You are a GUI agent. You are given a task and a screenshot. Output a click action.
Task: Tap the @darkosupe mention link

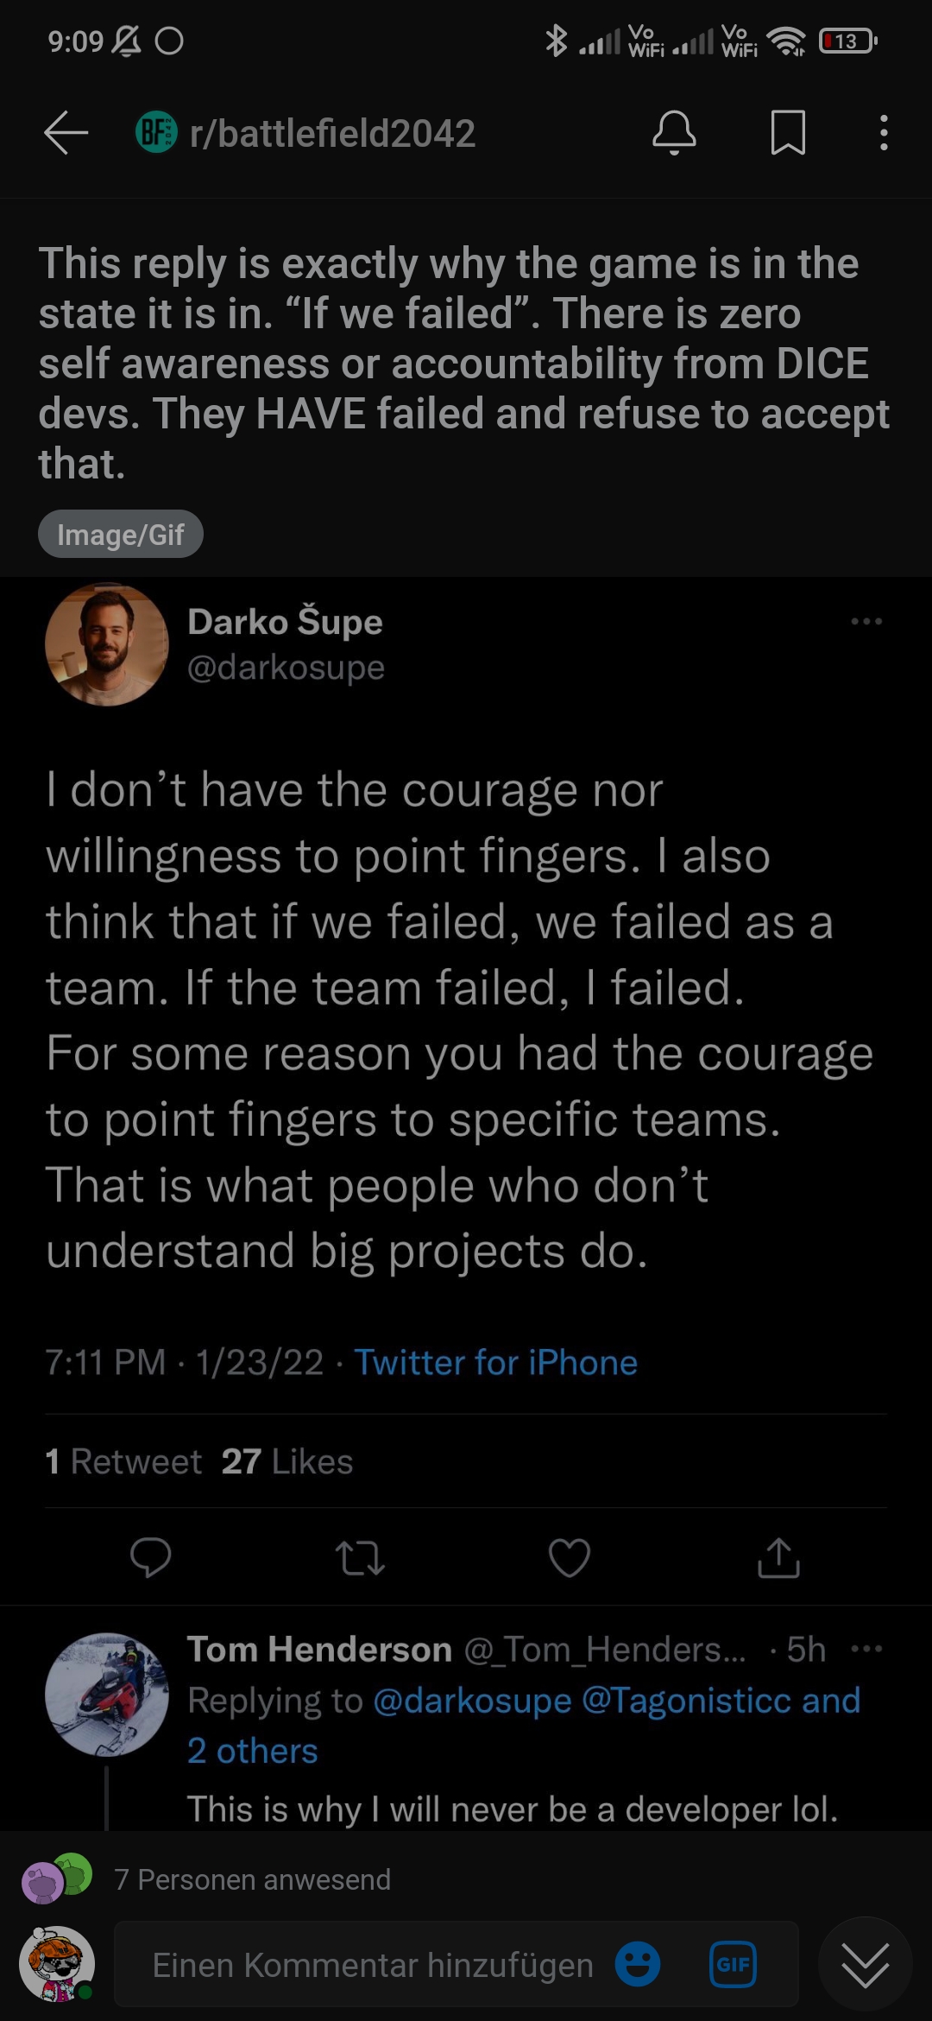(x=472, y=1701)
